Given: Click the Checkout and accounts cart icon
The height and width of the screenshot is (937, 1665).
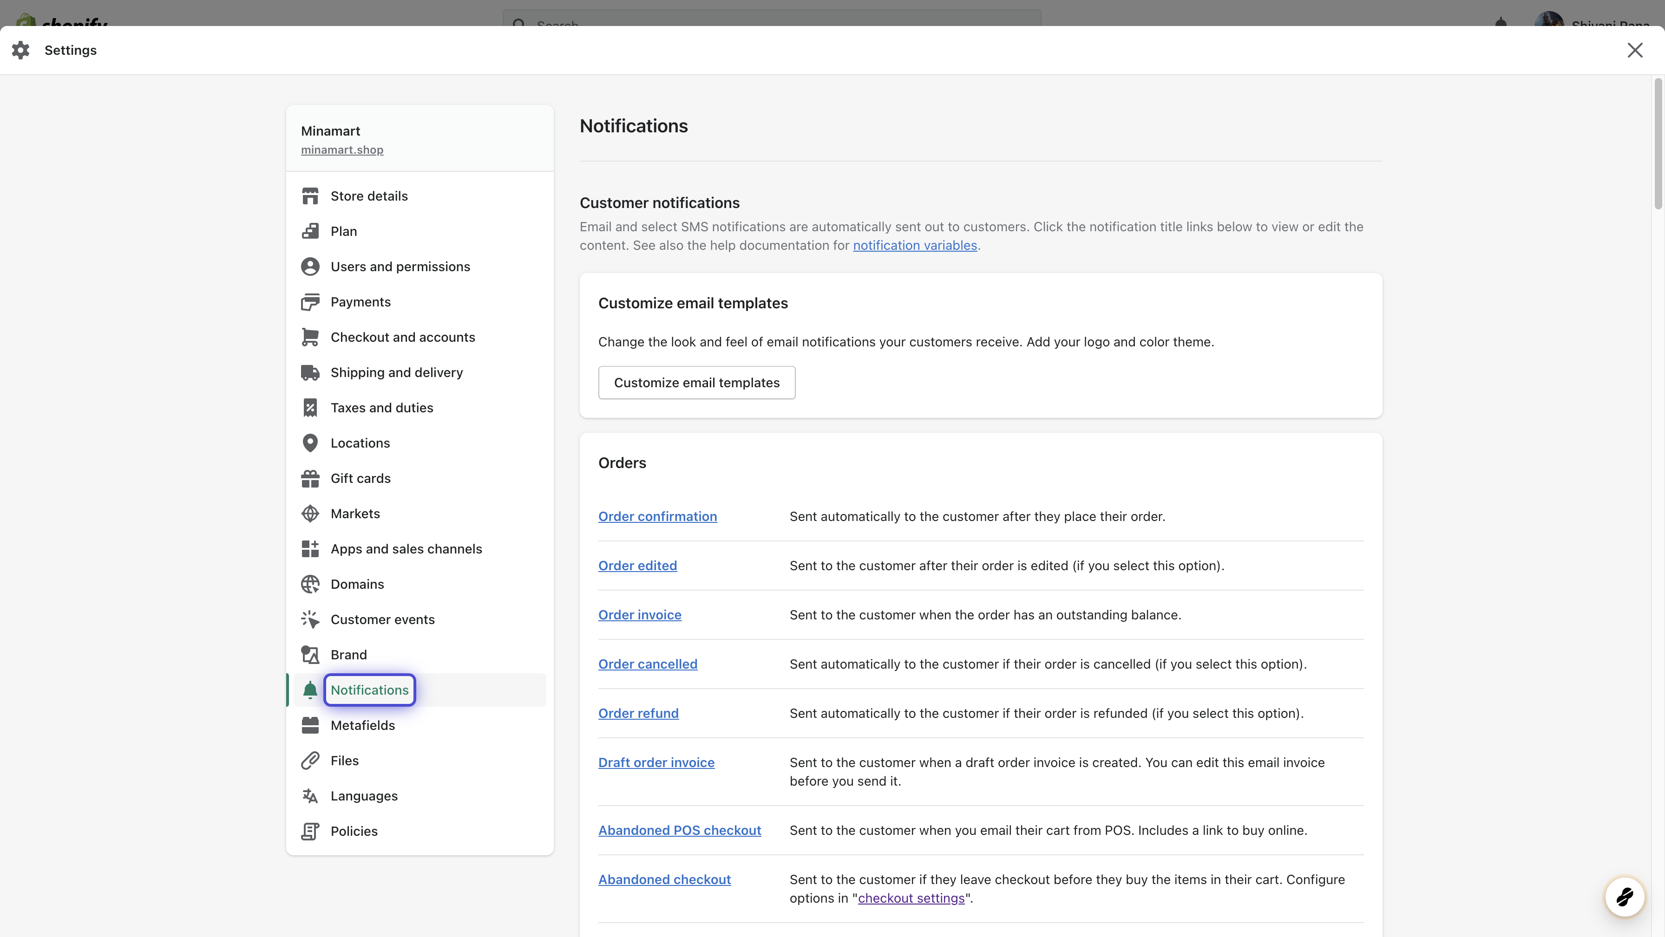Looking at the screenshot, I should [x=310, y=337].
